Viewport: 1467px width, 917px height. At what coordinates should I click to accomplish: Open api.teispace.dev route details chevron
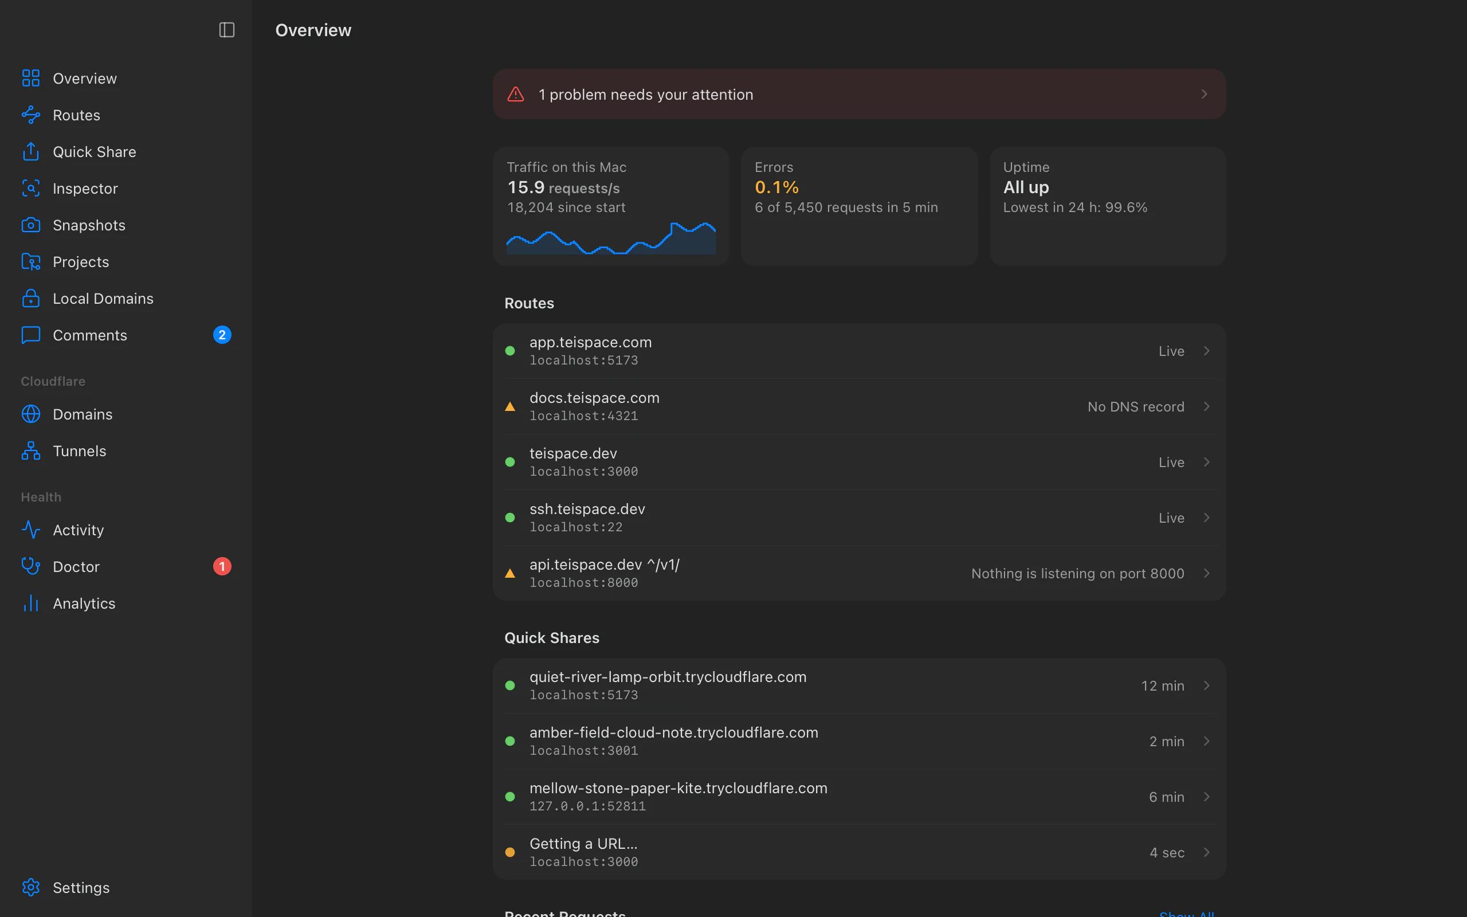pyautogui.click(x=1206, y=573)
